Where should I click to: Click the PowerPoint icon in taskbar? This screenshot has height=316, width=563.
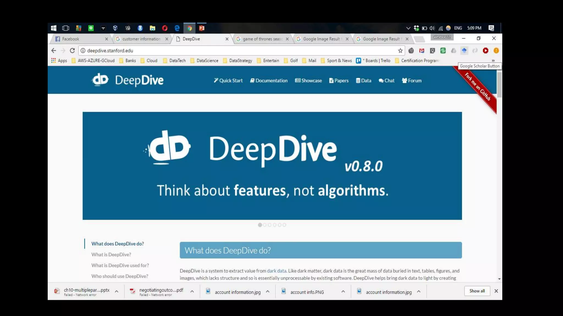[202, 28]
